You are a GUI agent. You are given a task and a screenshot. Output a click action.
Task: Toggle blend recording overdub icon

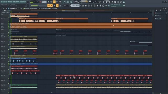point(57,2)
